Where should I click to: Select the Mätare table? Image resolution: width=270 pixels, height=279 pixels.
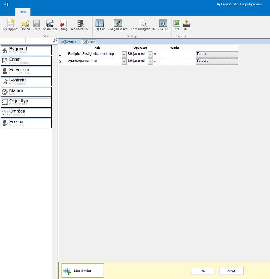pyautogui.click(x=26, y=92)
